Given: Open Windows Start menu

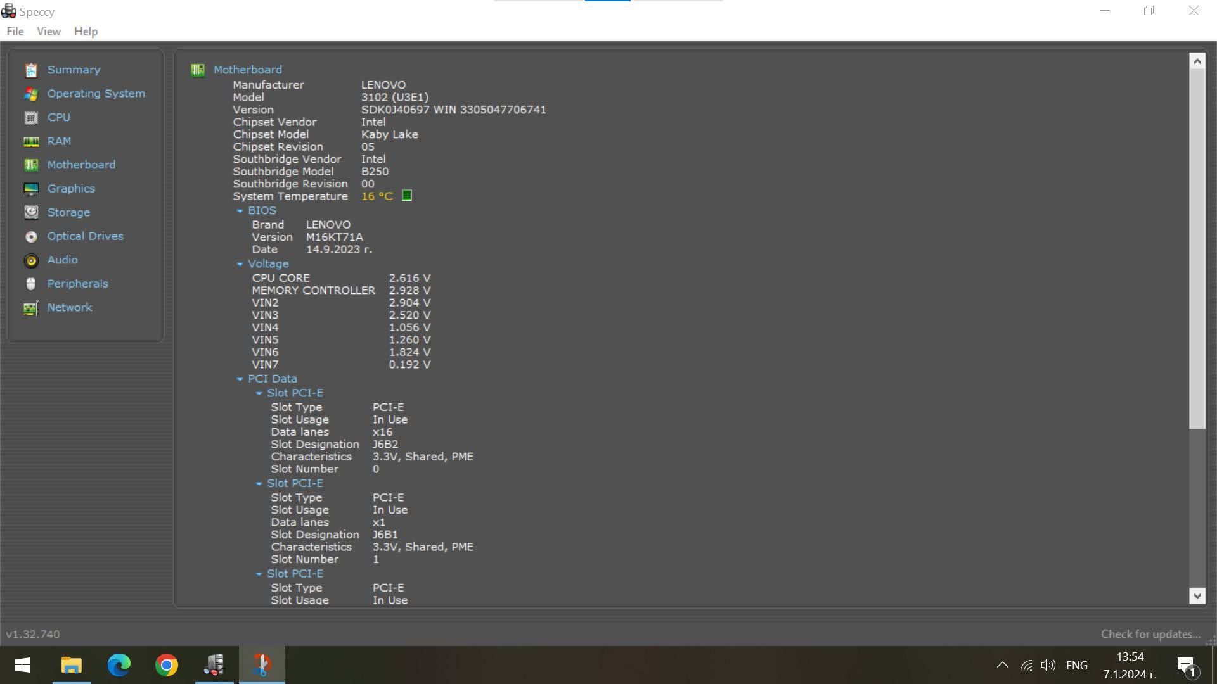Looking at the screenshot, I should click(23, 665).
